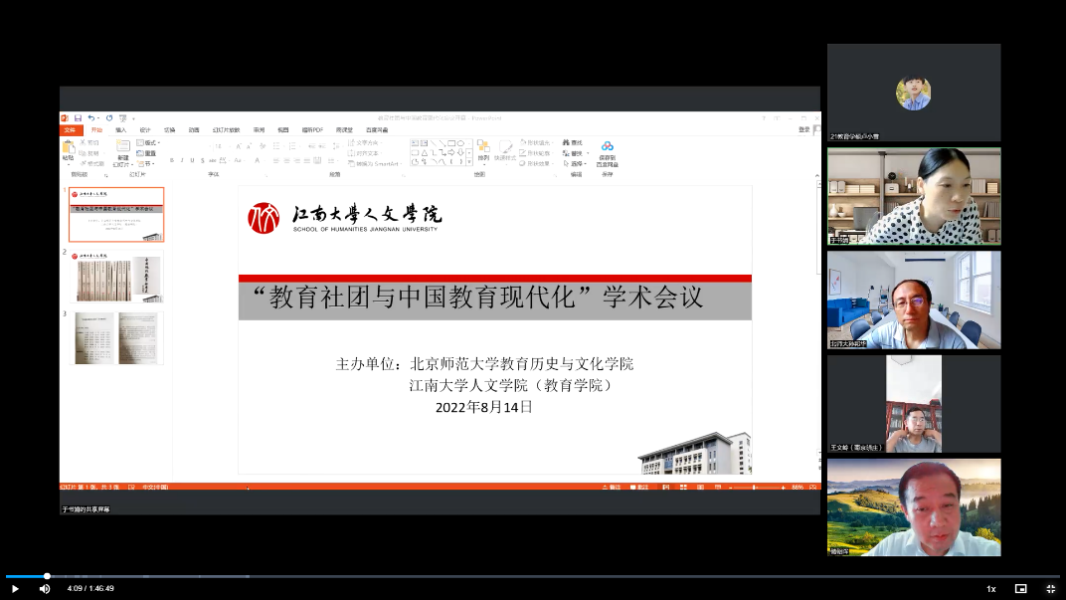
Task: Click the Save icon in quick access toolbar
Action: pyautogui.click(x=78, y=118)
